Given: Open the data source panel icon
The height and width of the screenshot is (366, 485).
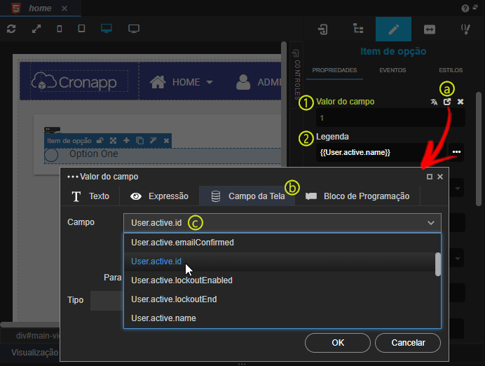Looking at the screenshot, I should tap(322, 29).
